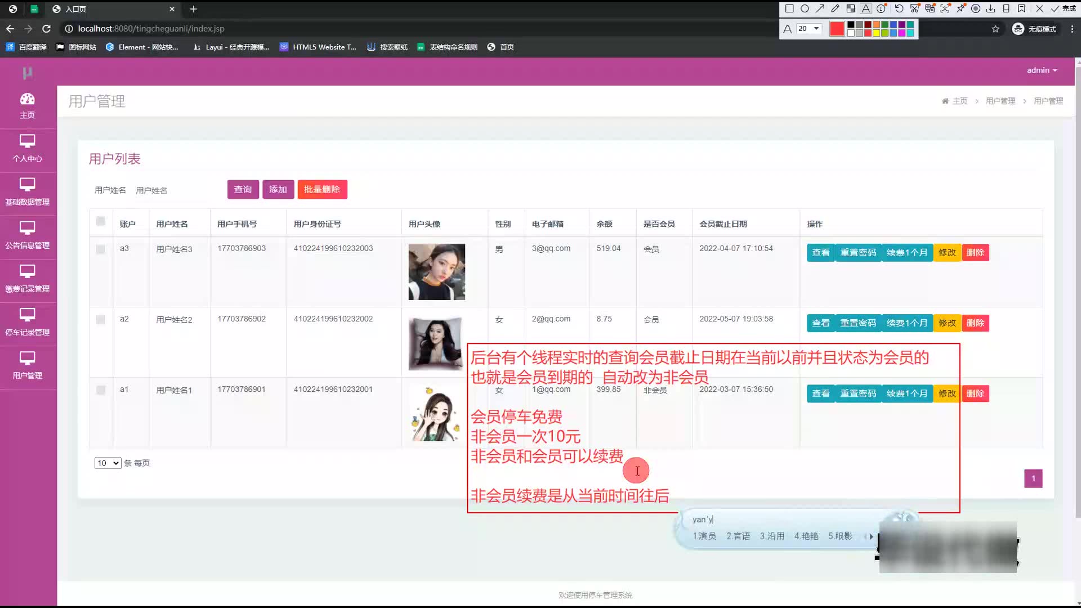Click 查看 for user a3
The image size is (1081, 608).
pos(821,253)
